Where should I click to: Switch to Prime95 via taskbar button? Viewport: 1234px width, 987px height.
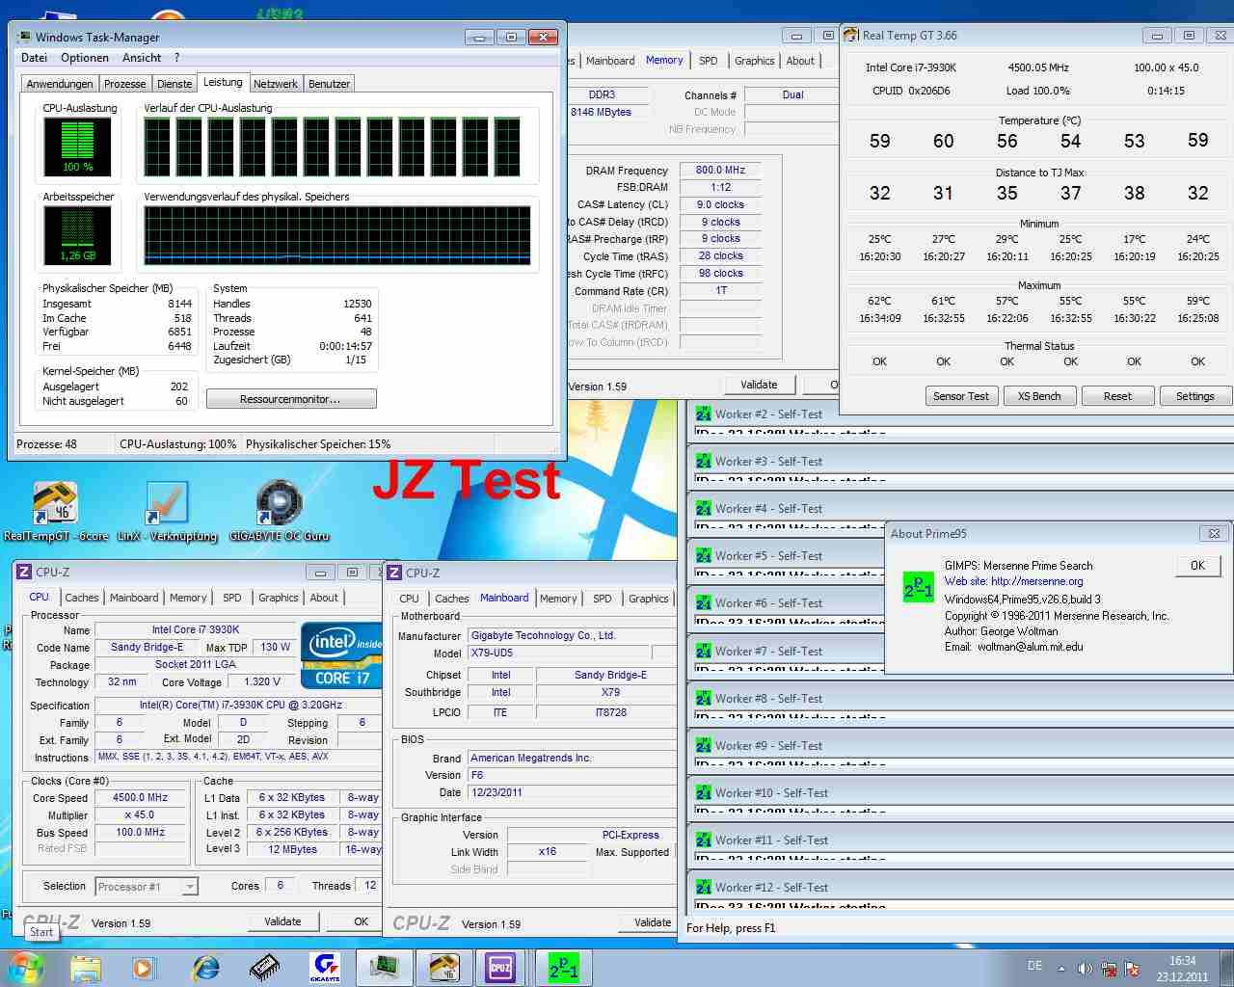point(563,968)
